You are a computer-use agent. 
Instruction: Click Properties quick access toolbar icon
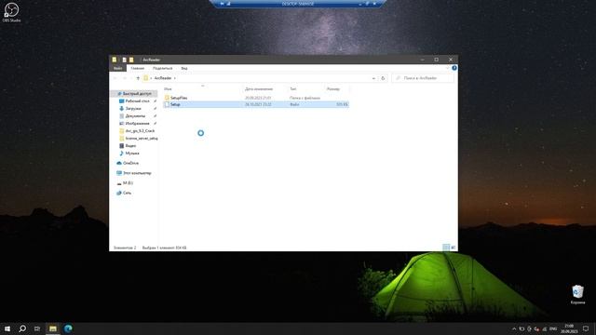(124, 60)
